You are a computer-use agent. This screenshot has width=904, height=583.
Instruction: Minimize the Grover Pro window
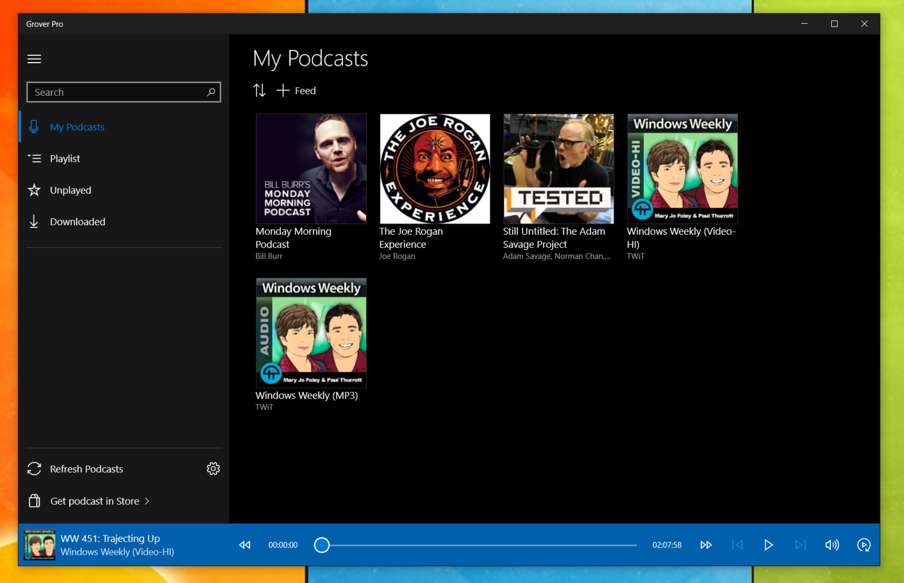(804, 24)
